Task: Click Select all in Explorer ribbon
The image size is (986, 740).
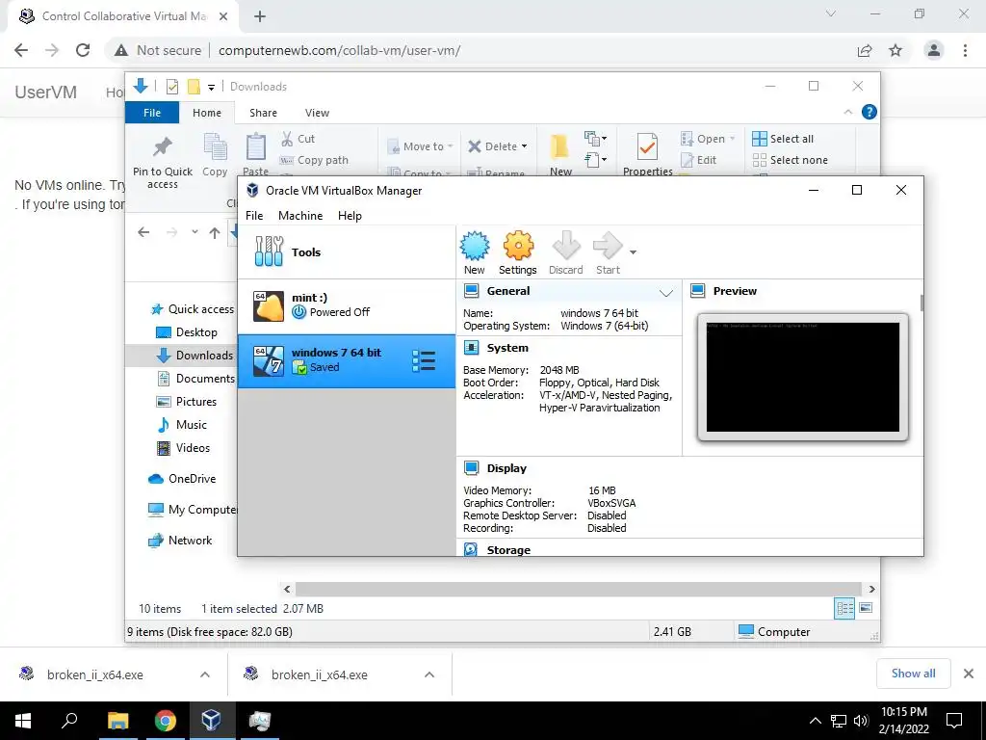Action: point(783,139)
